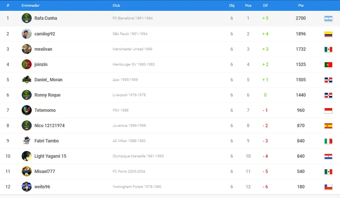Open Fabri Tambo's manager name
This screenshot has height=198, width=340.
click(47, 141)
